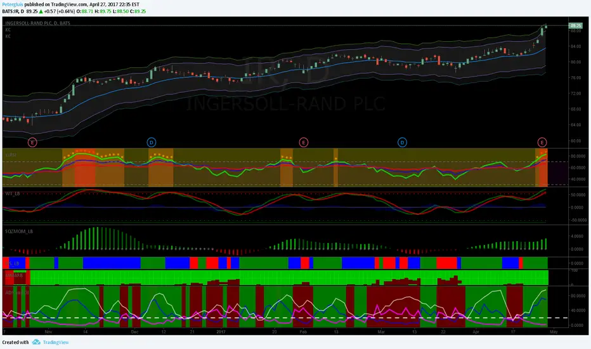The height and width of the screenshot is (349, 591).
Task: Click the -50.0000 WT_LB axis label
Action: point(577,220)
